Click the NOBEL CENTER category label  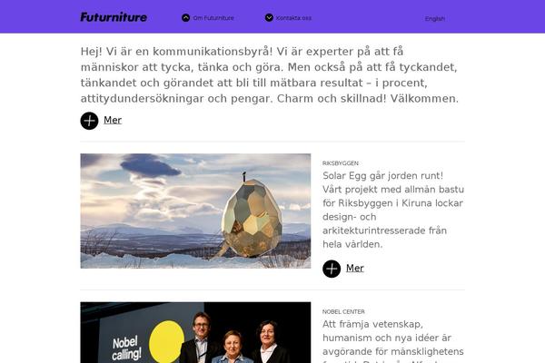tap(343, 312)
